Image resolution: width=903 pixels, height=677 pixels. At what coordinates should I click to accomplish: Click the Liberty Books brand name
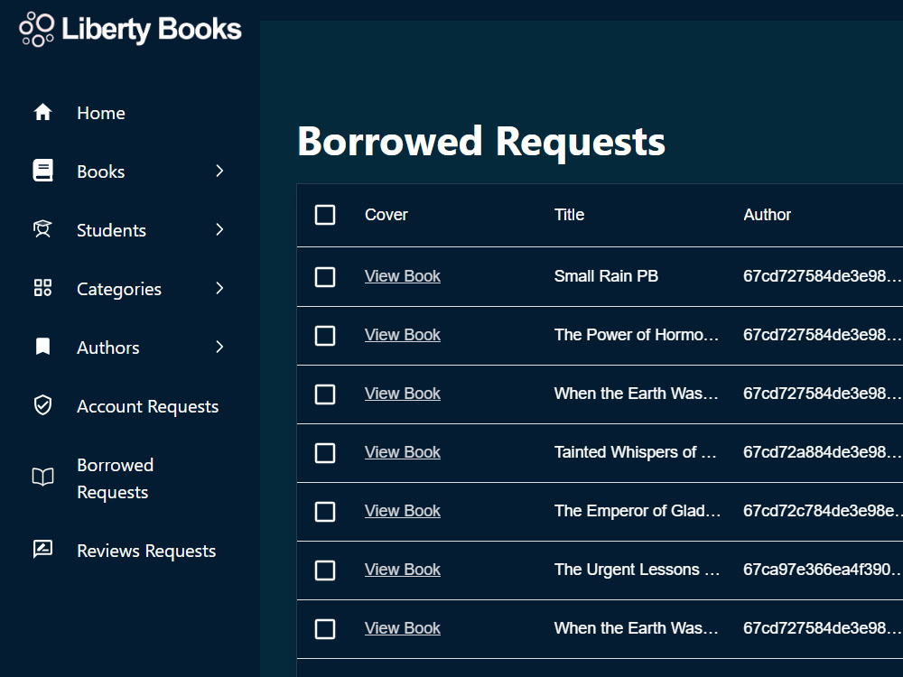152,30
